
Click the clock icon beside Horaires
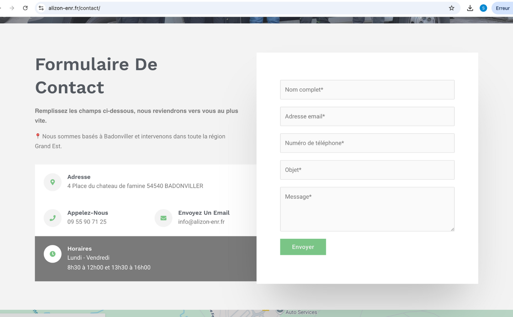[53, 254]
